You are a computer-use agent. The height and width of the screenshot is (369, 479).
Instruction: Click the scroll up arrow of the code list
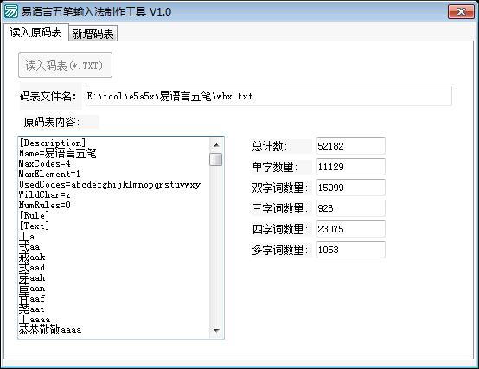pyautogui.click(x=216, y=145)
